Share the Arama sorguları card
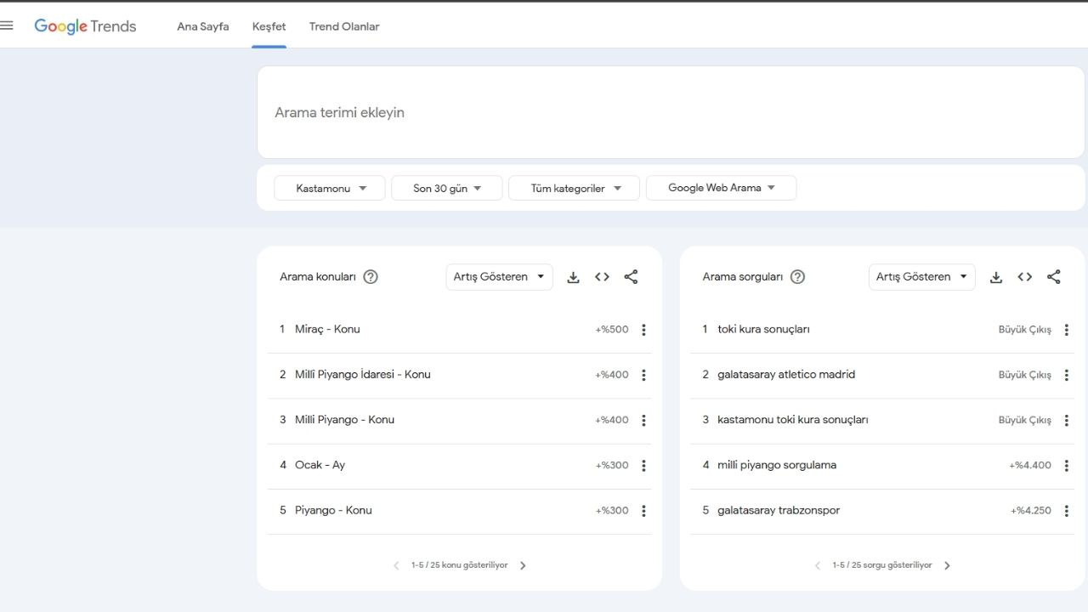The width and height of the screenshot is (1088, 612). (1054, 277)
